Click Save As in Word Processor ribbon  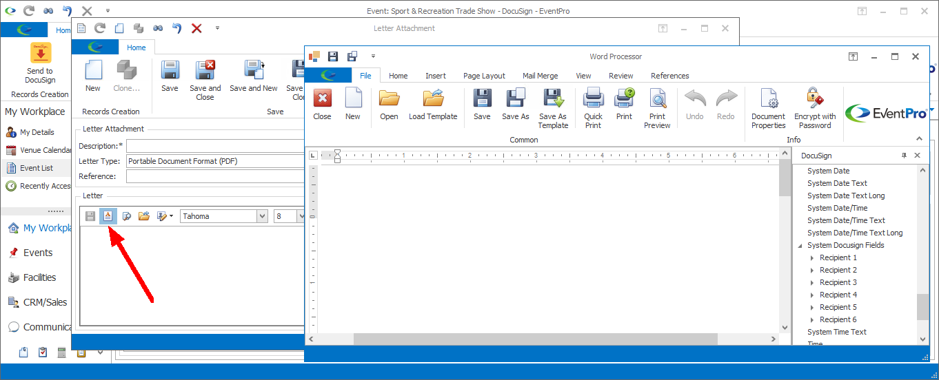point(516,105)
